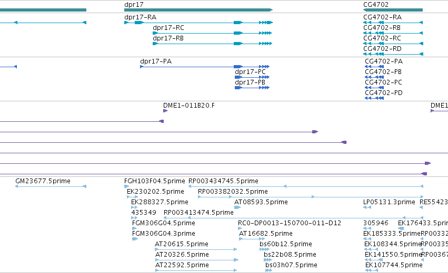Select EST bs03h07.5prime
This screenshot has width=448, height=273.
click(x=291, y=265)
